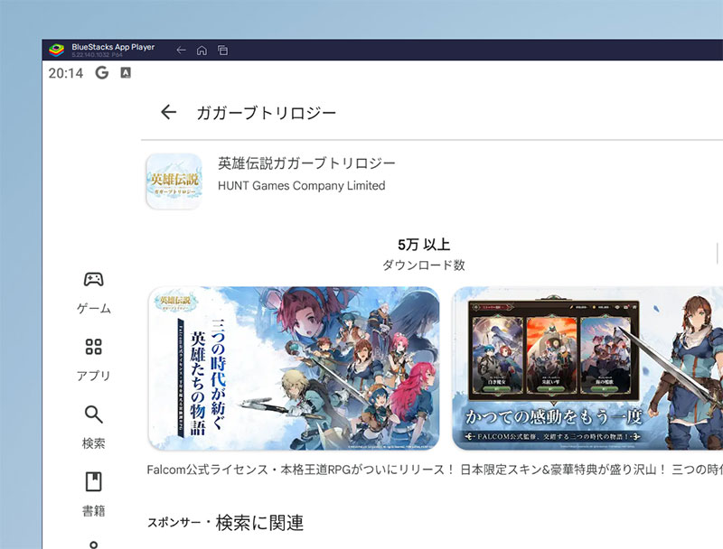Open the Games controller icon in sidebar
This screenshot has height=549, width=723.
[x=93, y=279]
